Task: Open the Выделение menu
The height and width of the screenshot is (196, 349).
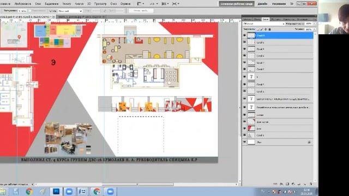Action: (51, 4)
